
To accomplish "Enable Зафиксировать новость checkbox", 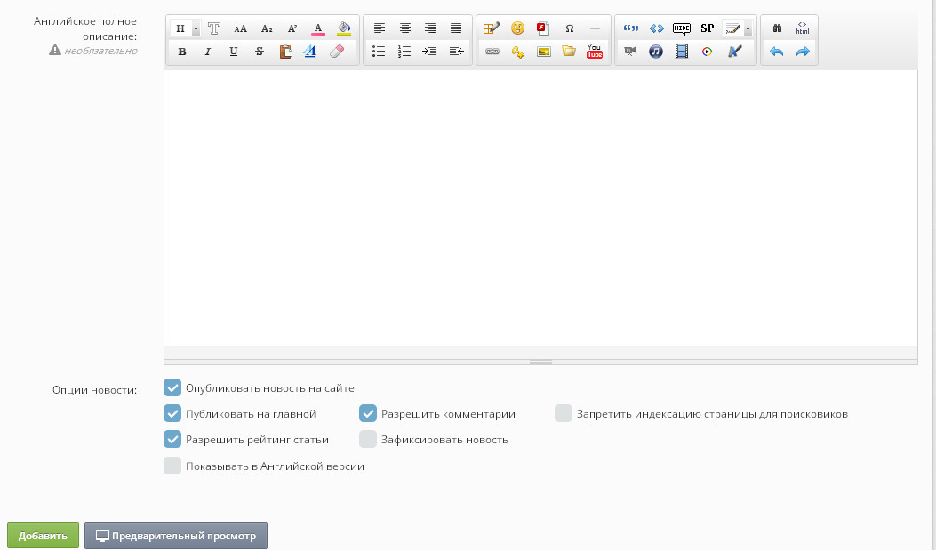I will pos(368,439).
